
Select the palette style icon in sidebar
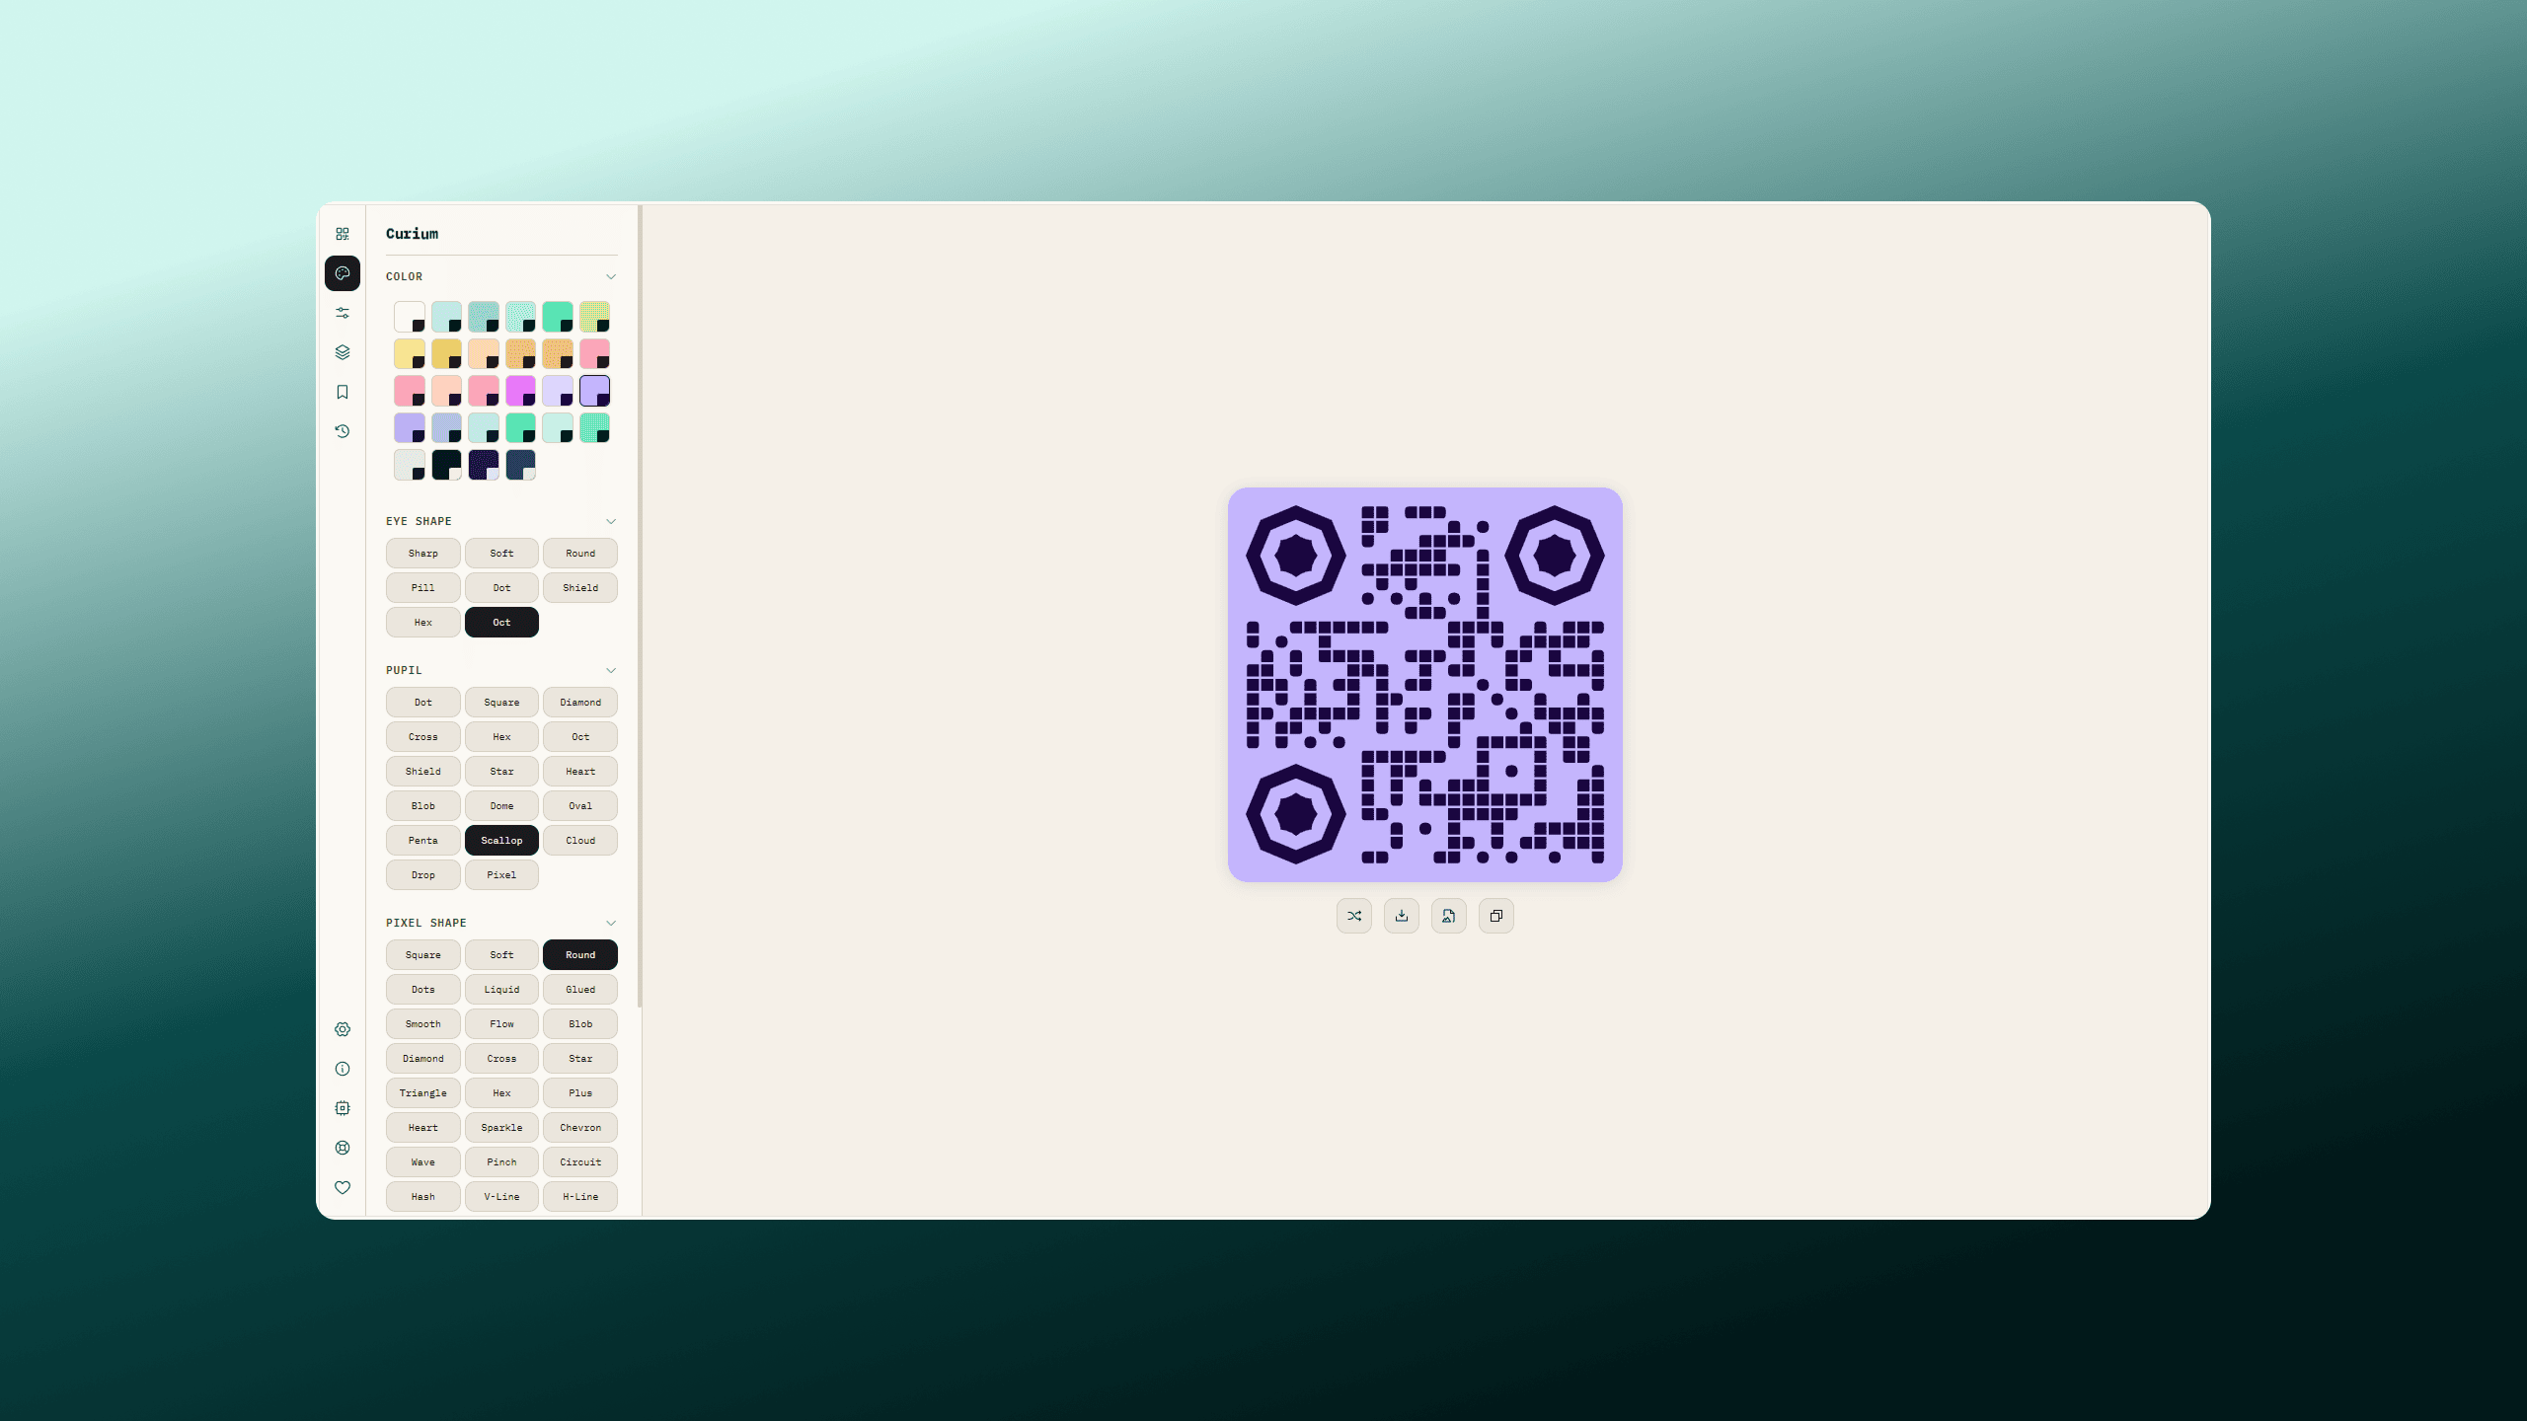pos(343,273)
